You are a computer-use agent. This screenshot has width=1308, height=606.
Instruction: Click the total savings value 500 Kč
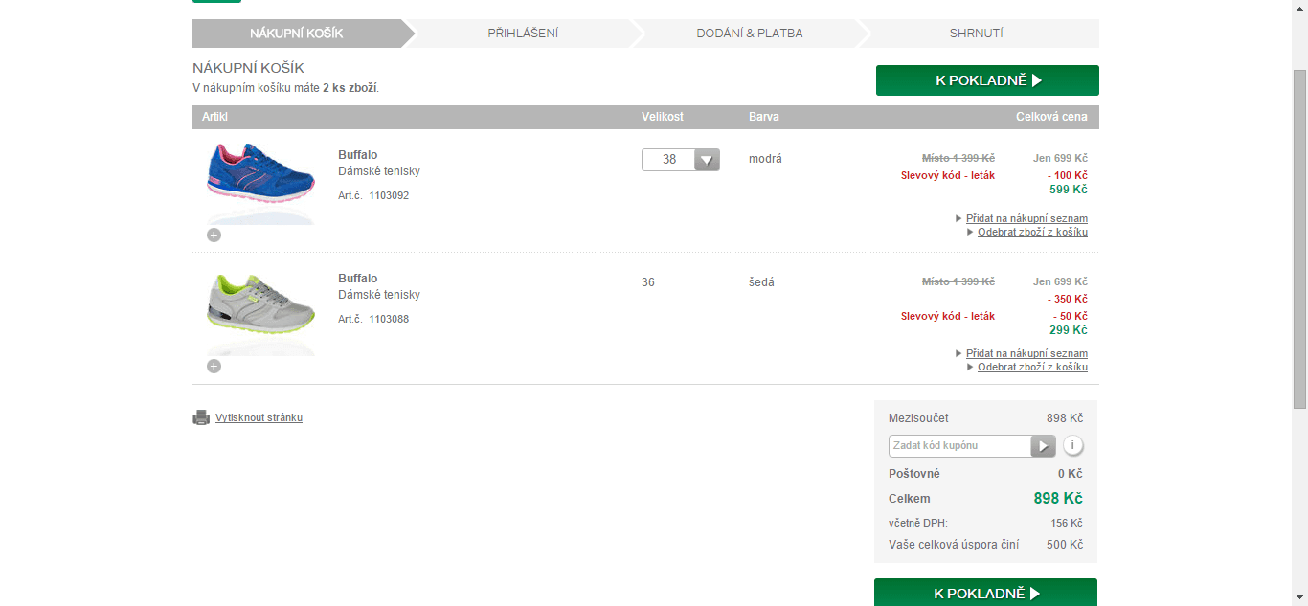[1065, 545]
